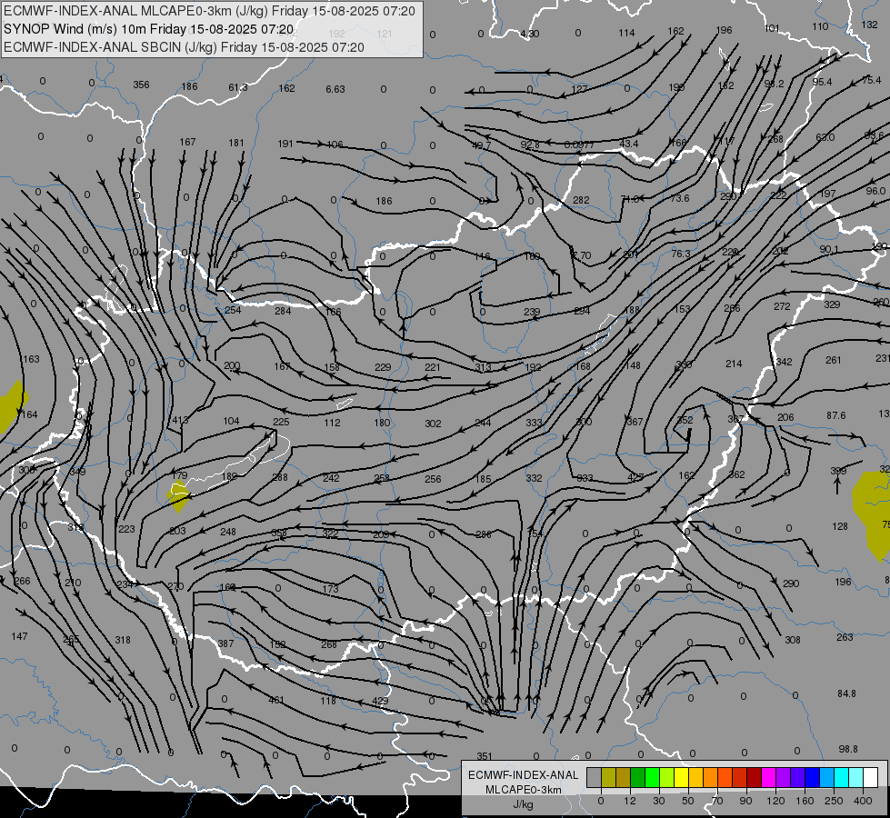Click the cyan legend swatch after 250

[841, 777]
